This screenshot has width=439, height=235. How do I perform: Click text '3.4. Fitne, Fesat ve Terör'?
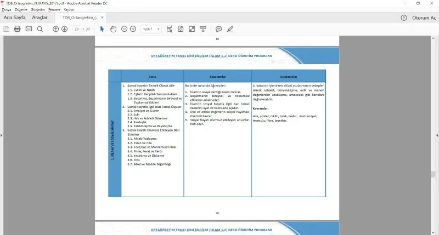[145, 151]
